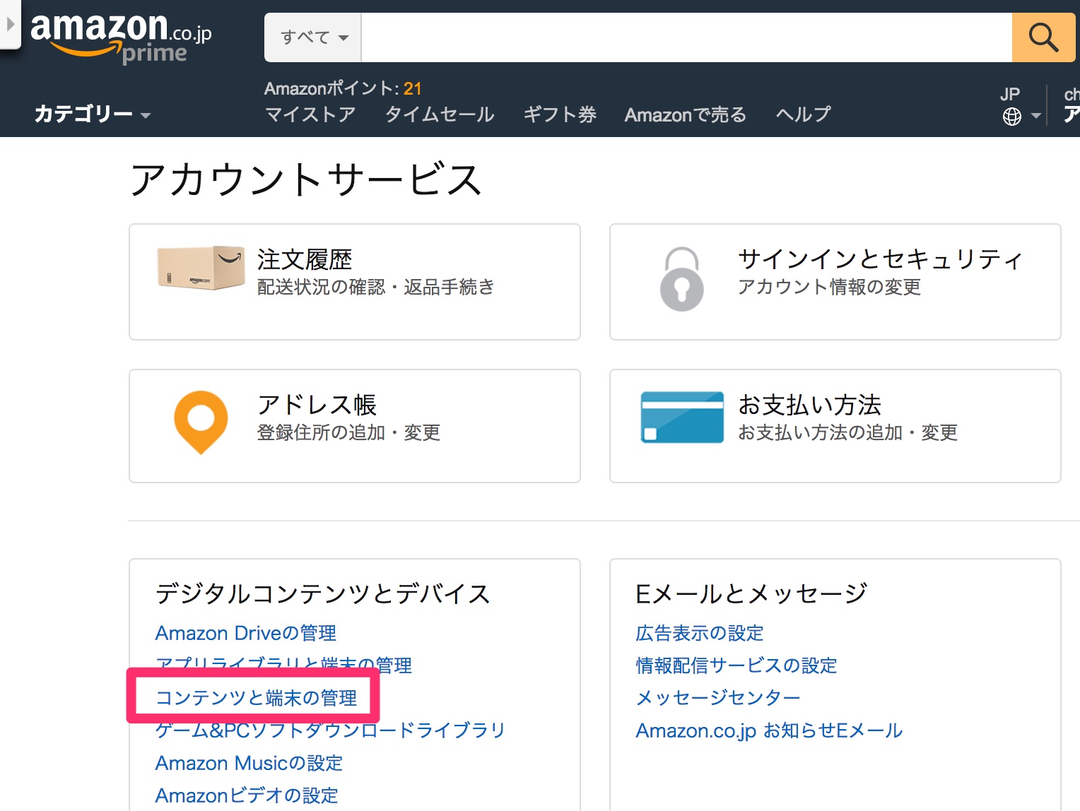The image size is (1080, 811).
Task: Click アカウント情報の変更 subtitle text
Action: tap(829, 287)
